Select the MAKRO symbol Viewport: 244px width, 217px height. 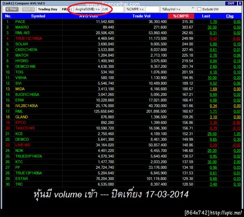22,27
